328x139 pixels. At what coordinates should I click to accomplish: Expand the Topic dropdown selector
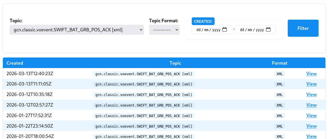click(x=77, y=30)
